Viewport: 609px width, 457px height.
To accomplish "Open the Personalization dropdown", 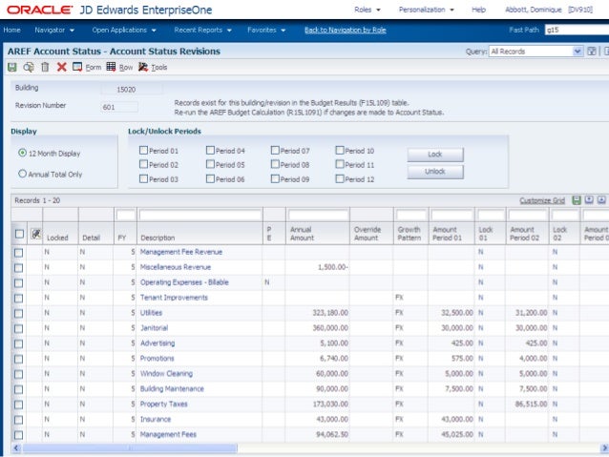I will click(426, 10).
